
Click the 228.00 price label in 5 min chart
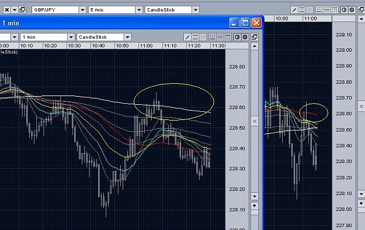coord(344,209)
